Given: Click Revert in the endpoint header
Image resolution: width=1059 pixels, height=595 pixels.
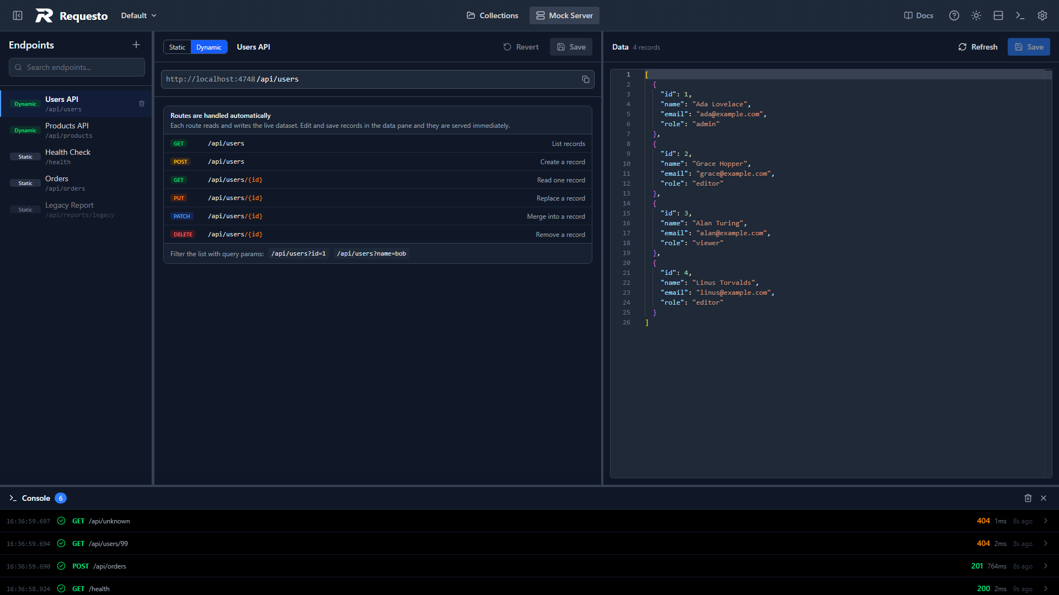Looking at the screenshot, I should pyautogui.click(x=521, y=47).
